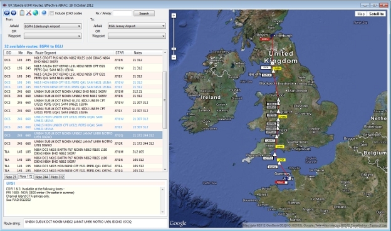Open the To Waypoint dropdown
The image size is (391, 231).
click(137, 36)
